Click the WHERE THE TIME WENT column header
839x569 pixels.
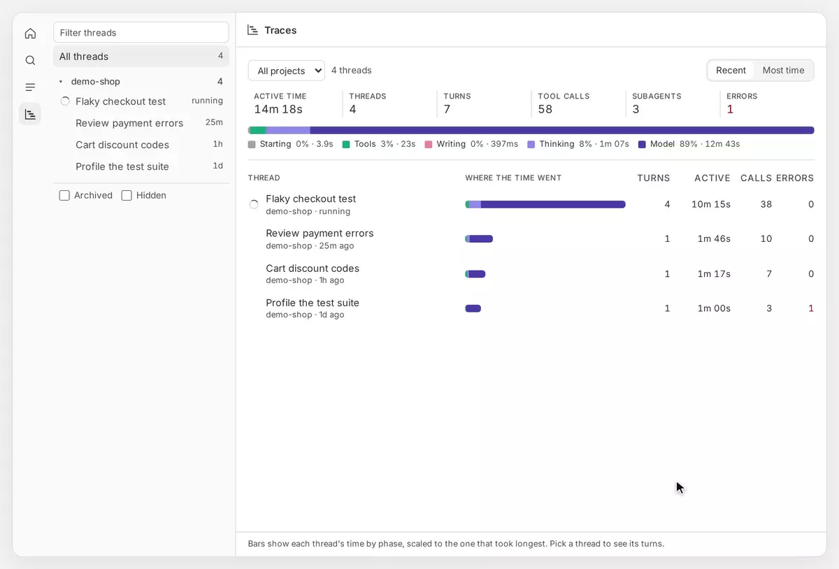513,178
